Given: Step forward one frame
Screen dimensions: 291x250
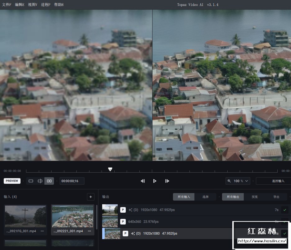Looking at the screenshot, I should 167,181.
